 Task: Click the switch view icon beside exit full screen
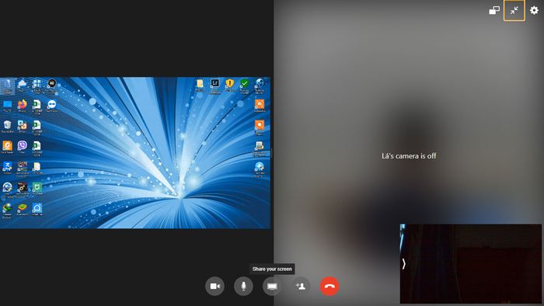(x=494, y=10)
